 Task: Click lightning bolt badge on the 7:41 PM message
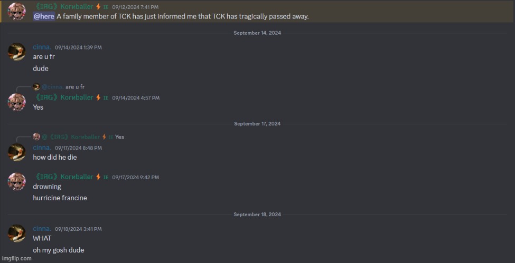point(98,6)
